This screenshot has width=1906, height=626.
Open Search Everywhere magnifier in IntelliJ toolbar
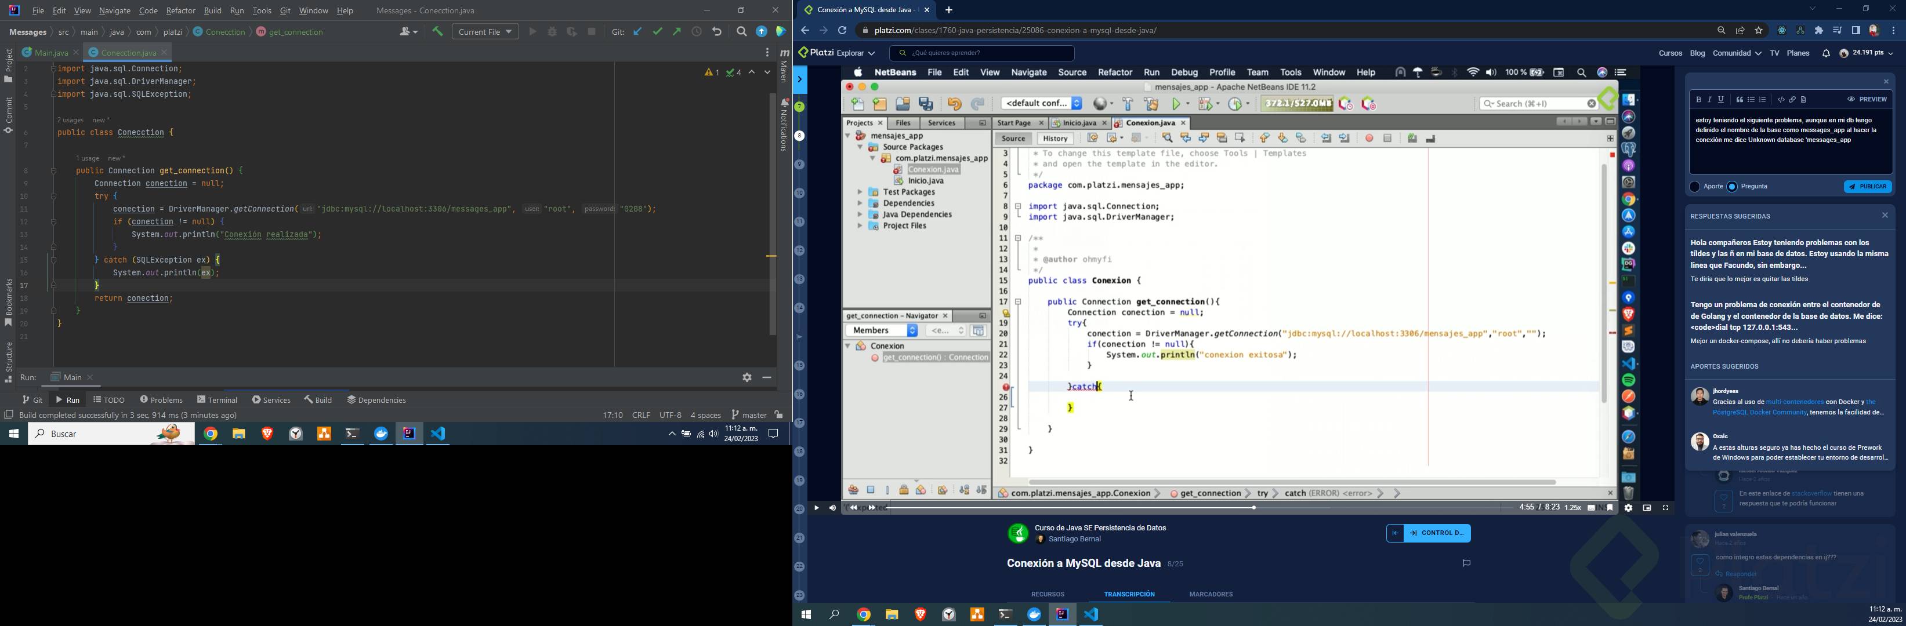pyautogui.click(x=741, y=32)
